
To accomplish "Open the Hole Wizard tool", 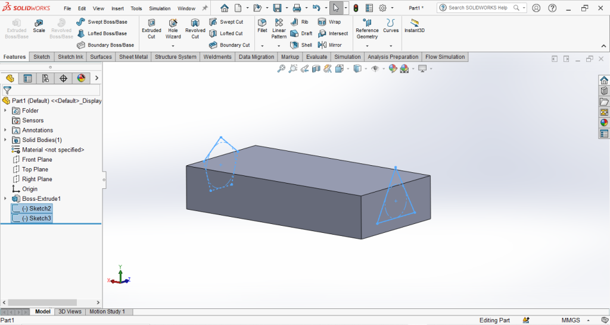I will (173, 26).
